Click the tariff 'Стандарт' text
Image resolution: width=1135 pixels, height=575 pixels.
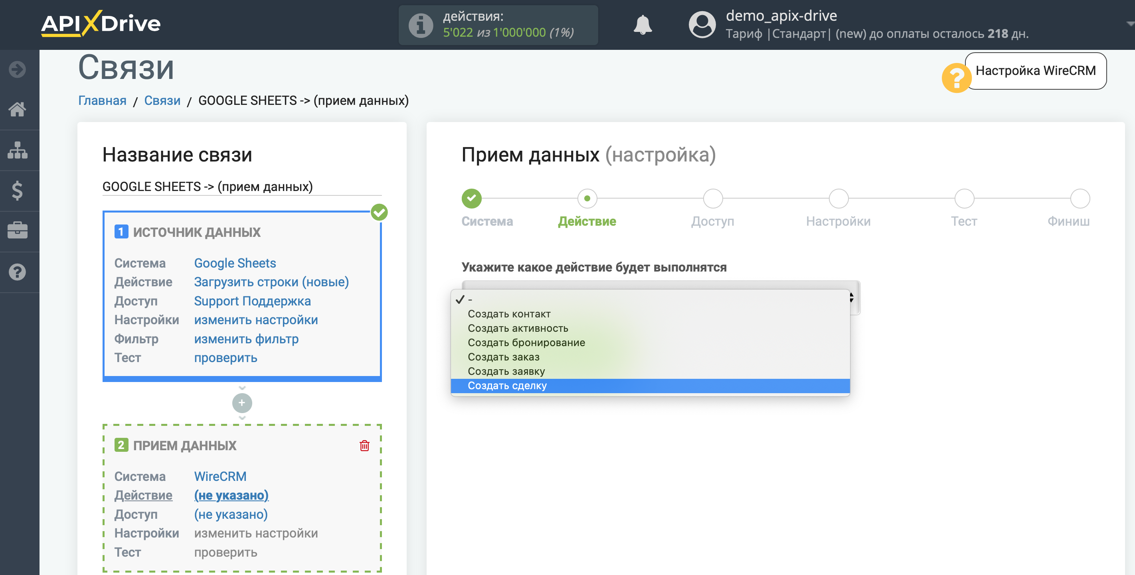click(x=799, y=34)
